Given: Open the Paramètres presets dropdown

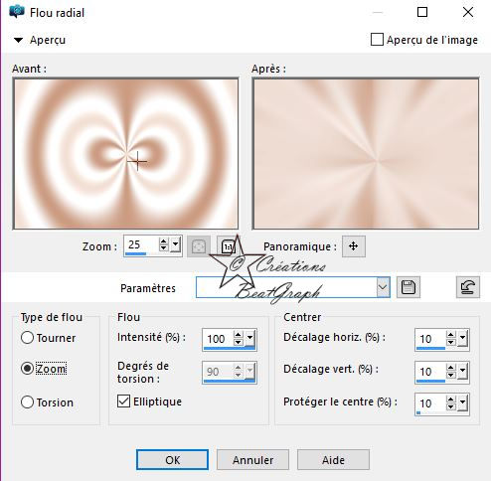Looking at the screenshot, I should coord(383,287).
